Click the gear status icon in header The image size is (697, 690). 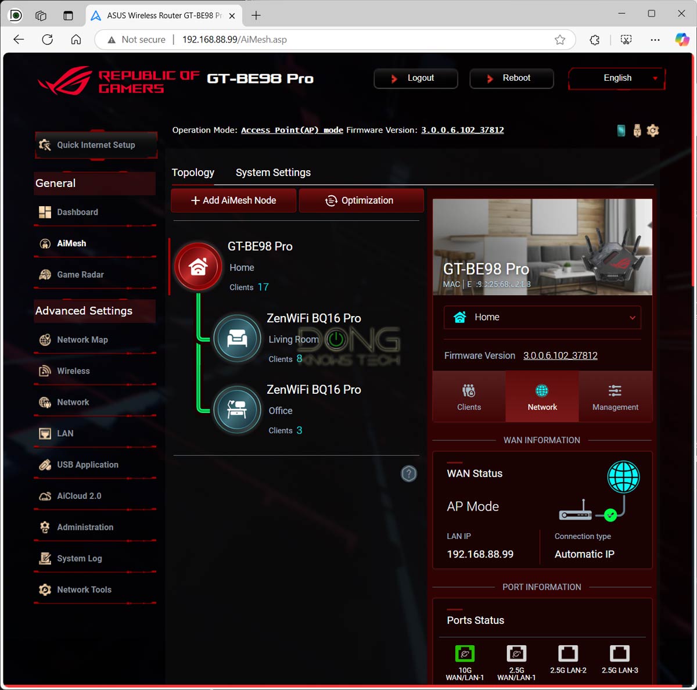[653, 131]
